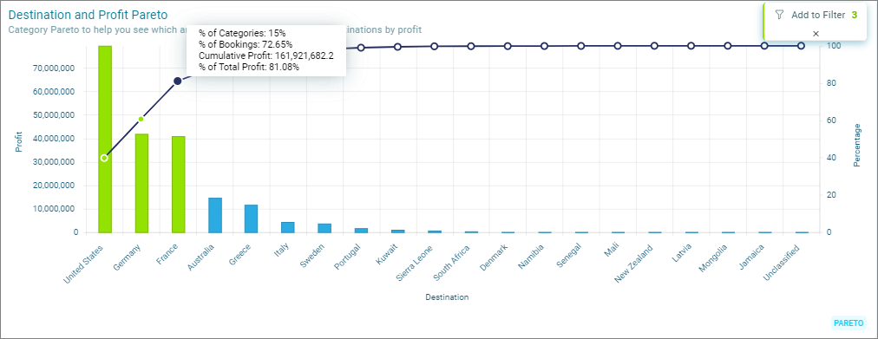Image resolution: width=878 pixels, height=339 pixels.
Task: Close the Add to Filter popup
Action: (x=816, y=34)
